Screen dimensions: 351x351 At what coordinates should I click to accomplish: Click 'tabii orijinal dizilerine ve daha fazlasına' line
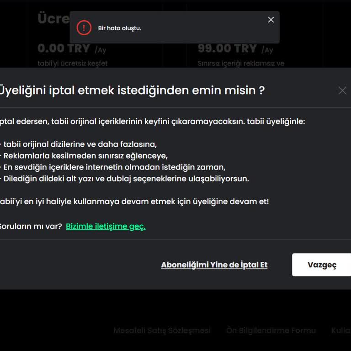point(80,144)
